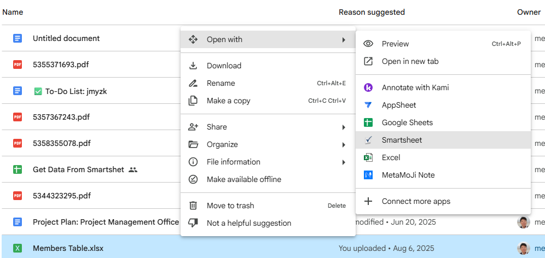Click the File information circle icon
Viewport: 545px width, 258px height.
click(193, 162)
